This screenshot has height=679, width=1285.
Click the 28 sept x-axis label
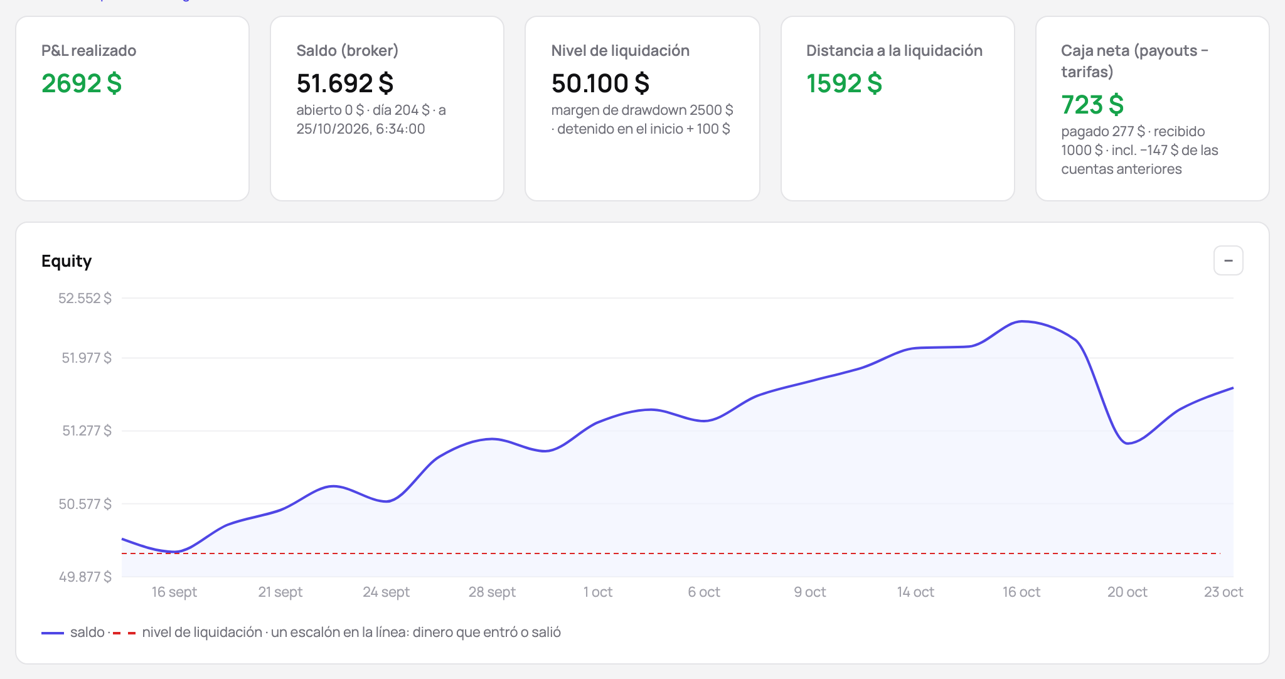tap(492, 592)
